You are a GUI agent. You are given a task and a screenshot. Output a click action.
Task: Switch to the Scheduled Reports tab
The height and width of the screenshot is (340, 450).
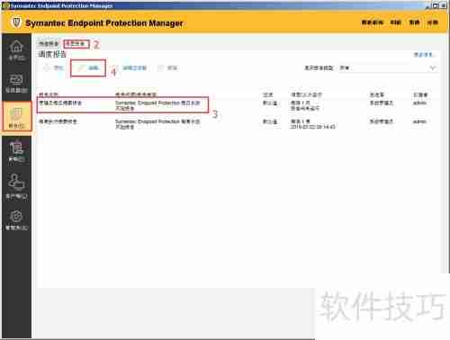[x=76, y=44]
